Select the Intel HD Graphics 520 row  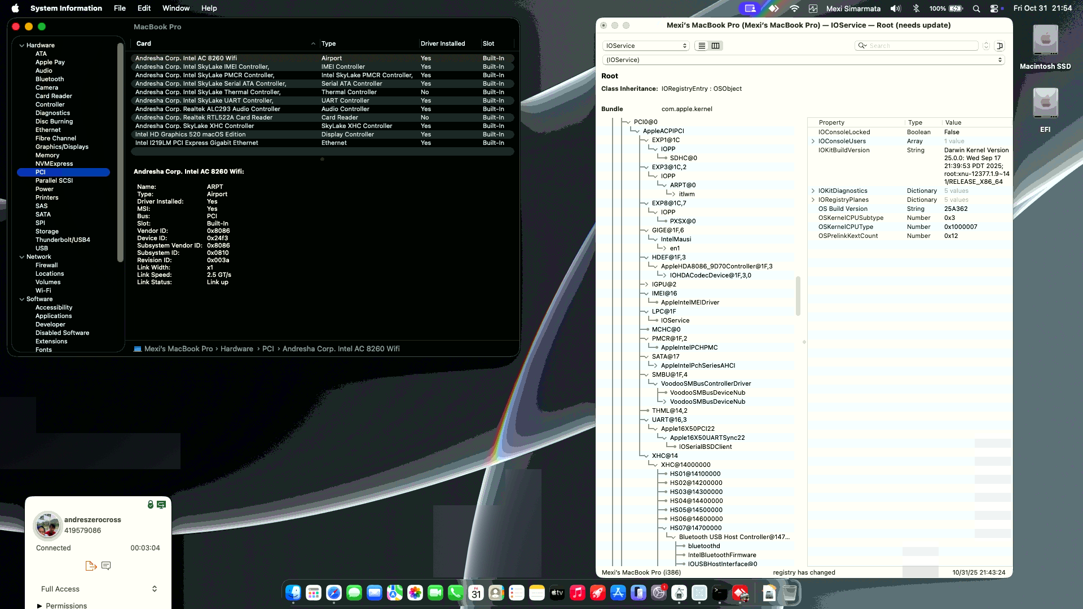322,134
